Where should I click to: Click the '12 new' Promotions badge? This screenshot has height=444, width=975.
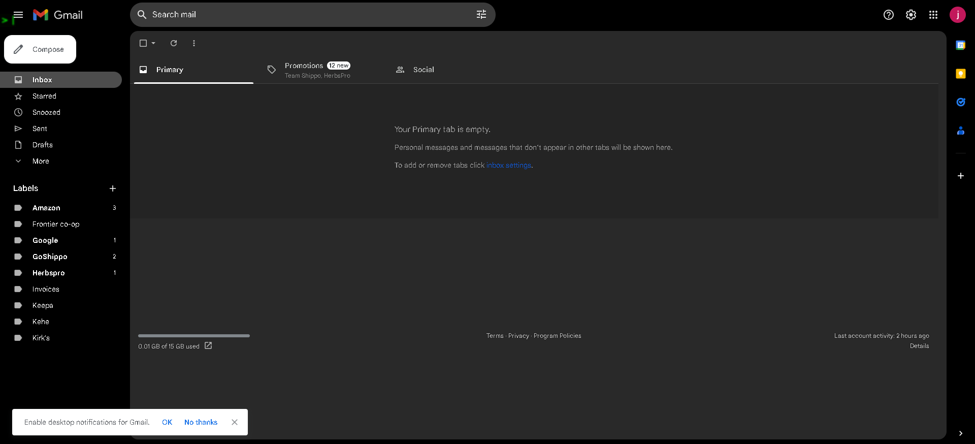tap(339, 66)
